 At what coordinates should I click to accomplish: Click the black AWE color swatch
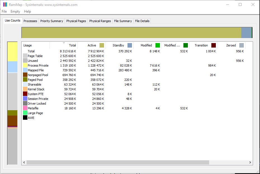(x=25, y=118)
